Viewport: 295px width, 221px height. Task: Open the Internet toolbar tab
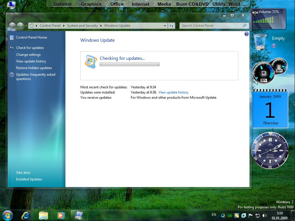tap(141, 4)
